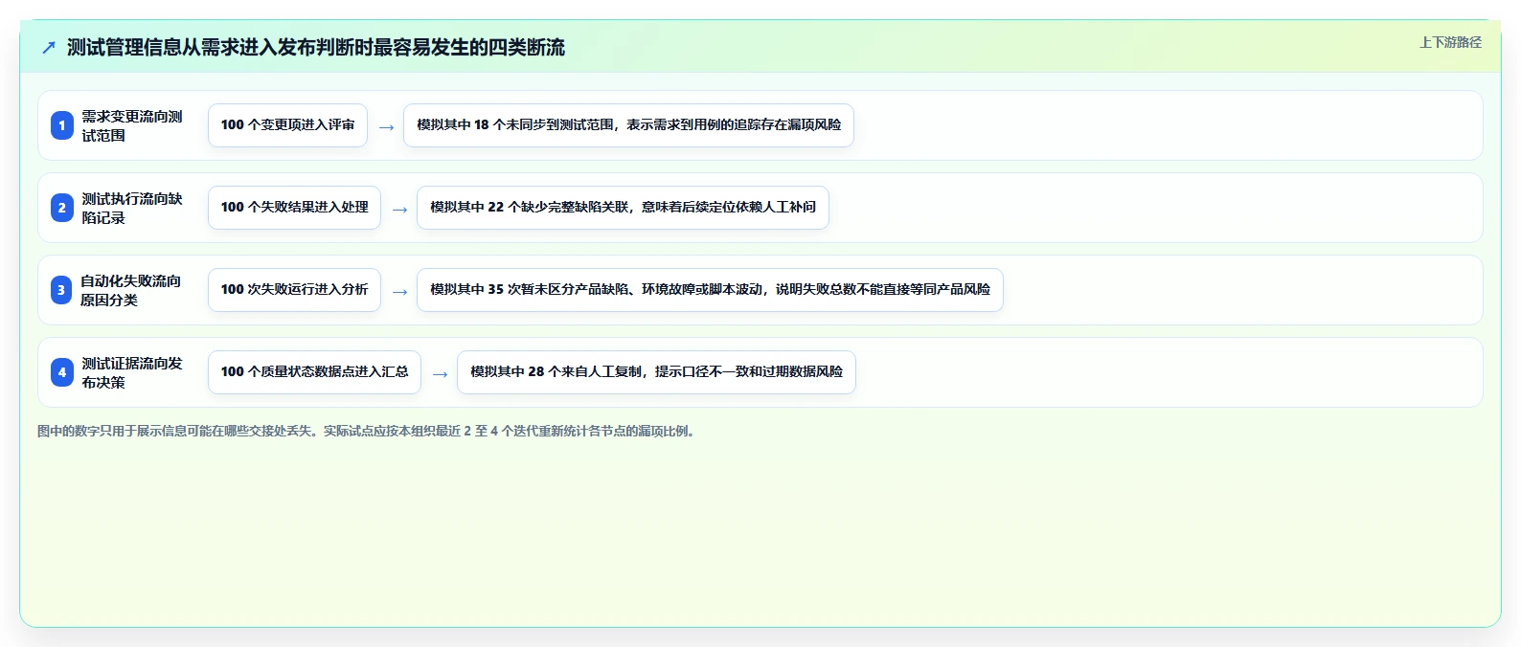Click the number 4 badge
The width and height of the screenshot is (1521, 647).
coord(62,372)
